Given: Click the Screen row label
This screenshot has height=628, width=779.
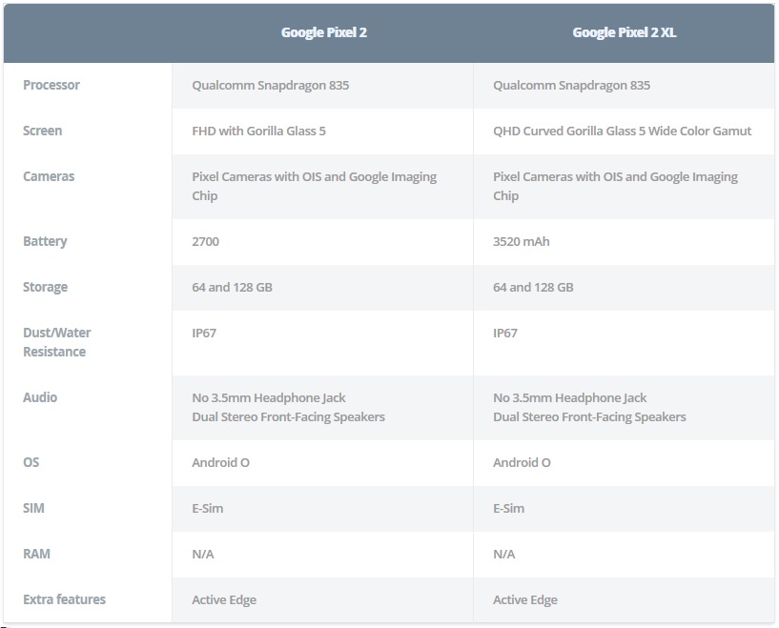Looking at the screenshot, I should pos(42,131).
